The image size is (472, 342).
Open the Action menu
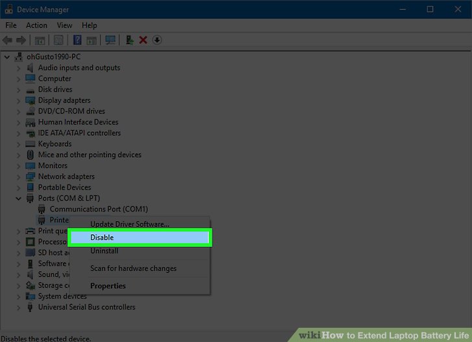click(x=36, y=25)
